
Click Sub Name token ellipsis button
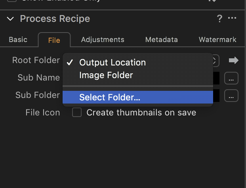click(231, 78)
